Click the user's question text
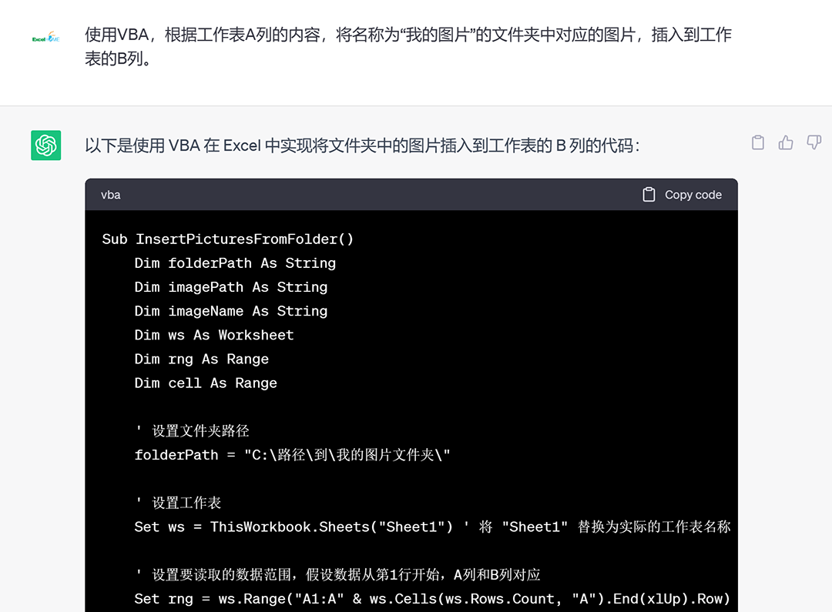Viewport: 832px width, 612px height. [408, 46]
